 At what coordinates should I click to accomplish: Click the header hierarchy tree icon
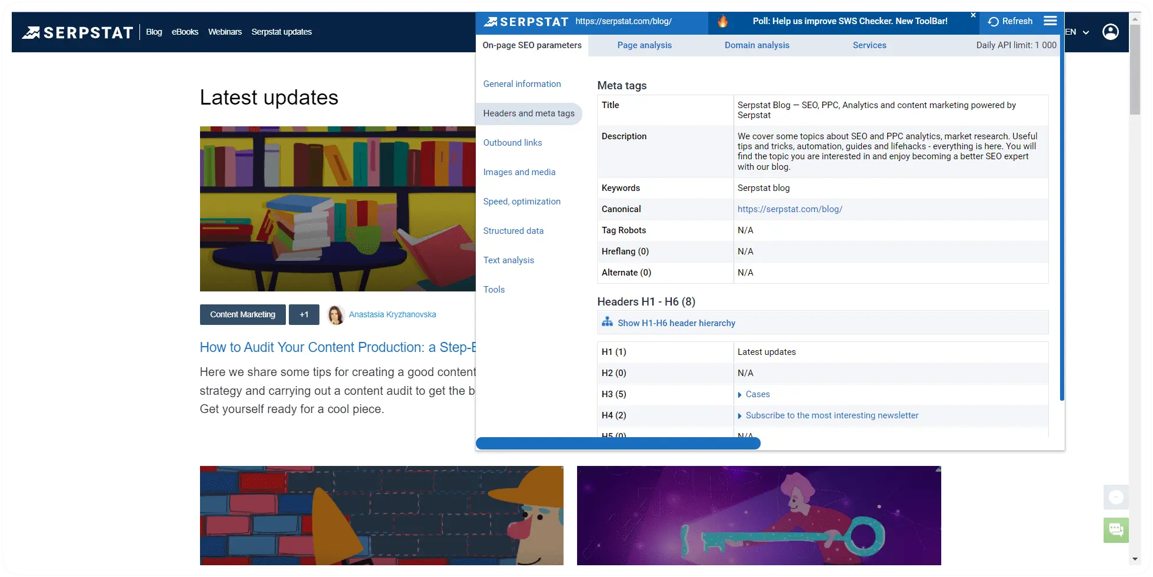607,323
